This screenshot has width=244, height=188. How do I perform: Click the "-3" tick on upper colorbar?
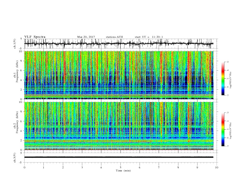point(227,62)
